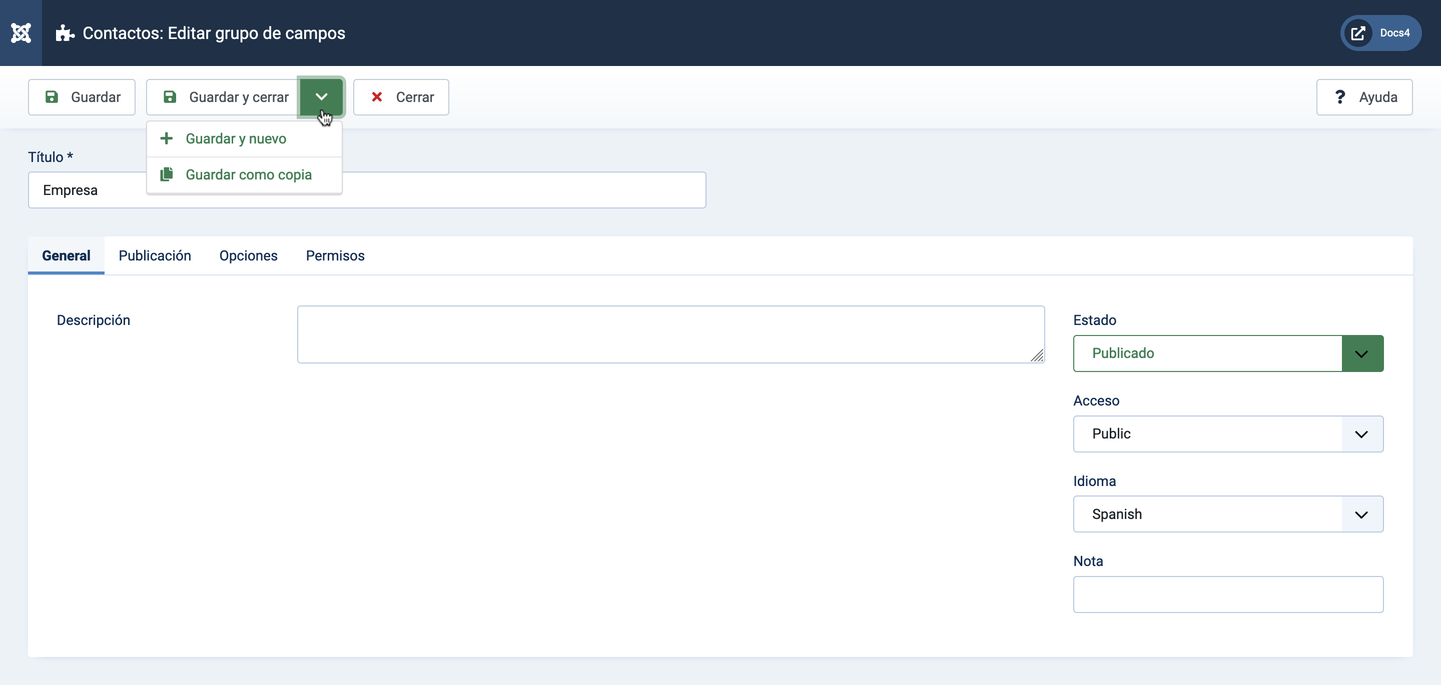Choose Guardar y nuevo from menu
Image resolution: width=1441 pixels, height=685 pixels.
coord(245,138)
